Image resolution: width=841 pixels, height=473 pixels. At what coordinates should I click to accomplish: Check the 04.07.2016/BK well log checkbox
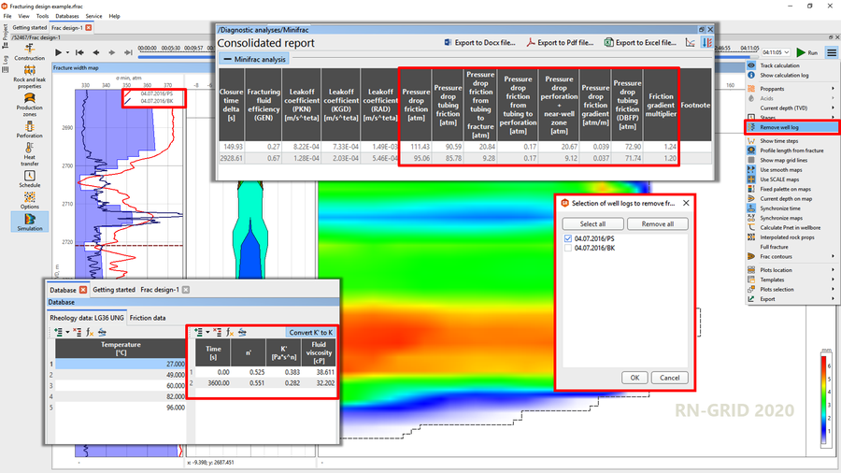(569, 248)
